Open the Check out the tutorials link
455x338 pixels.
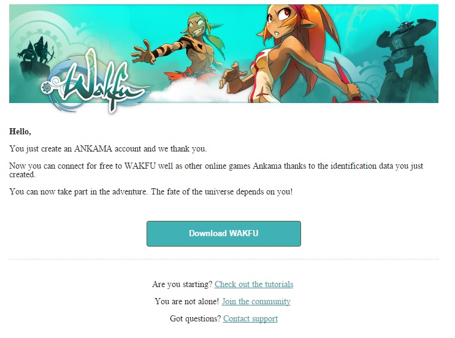[x=254, y=284]
